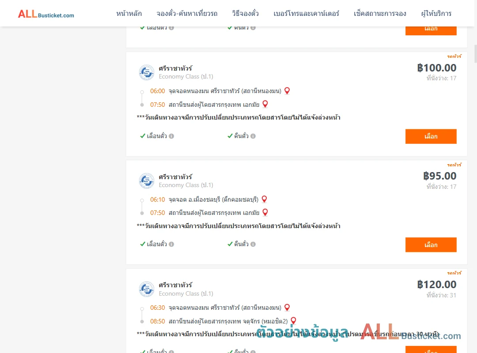
Task: Click the 06:10 departure time
Action: tap(157, 200)
